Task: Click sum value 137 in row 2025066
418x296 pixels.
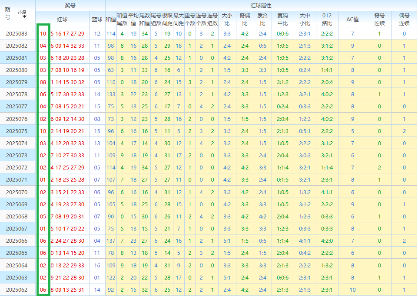Action: [111, 241]
